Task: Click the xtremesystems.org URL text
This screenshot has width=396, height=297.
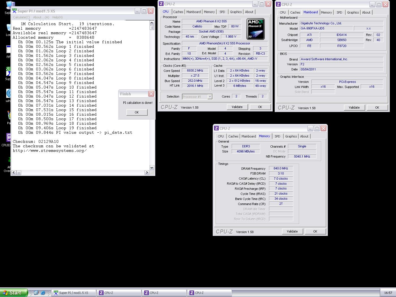Action: (x=50, y=150)
